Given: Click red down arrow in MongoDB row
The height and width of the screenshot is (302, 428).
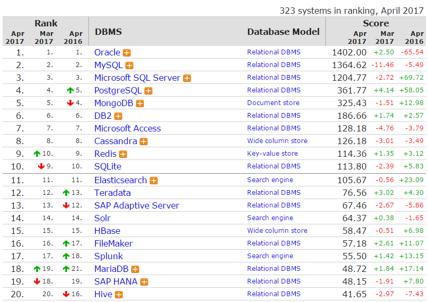Looking at the screenshot, I should [x=70, y=102].
